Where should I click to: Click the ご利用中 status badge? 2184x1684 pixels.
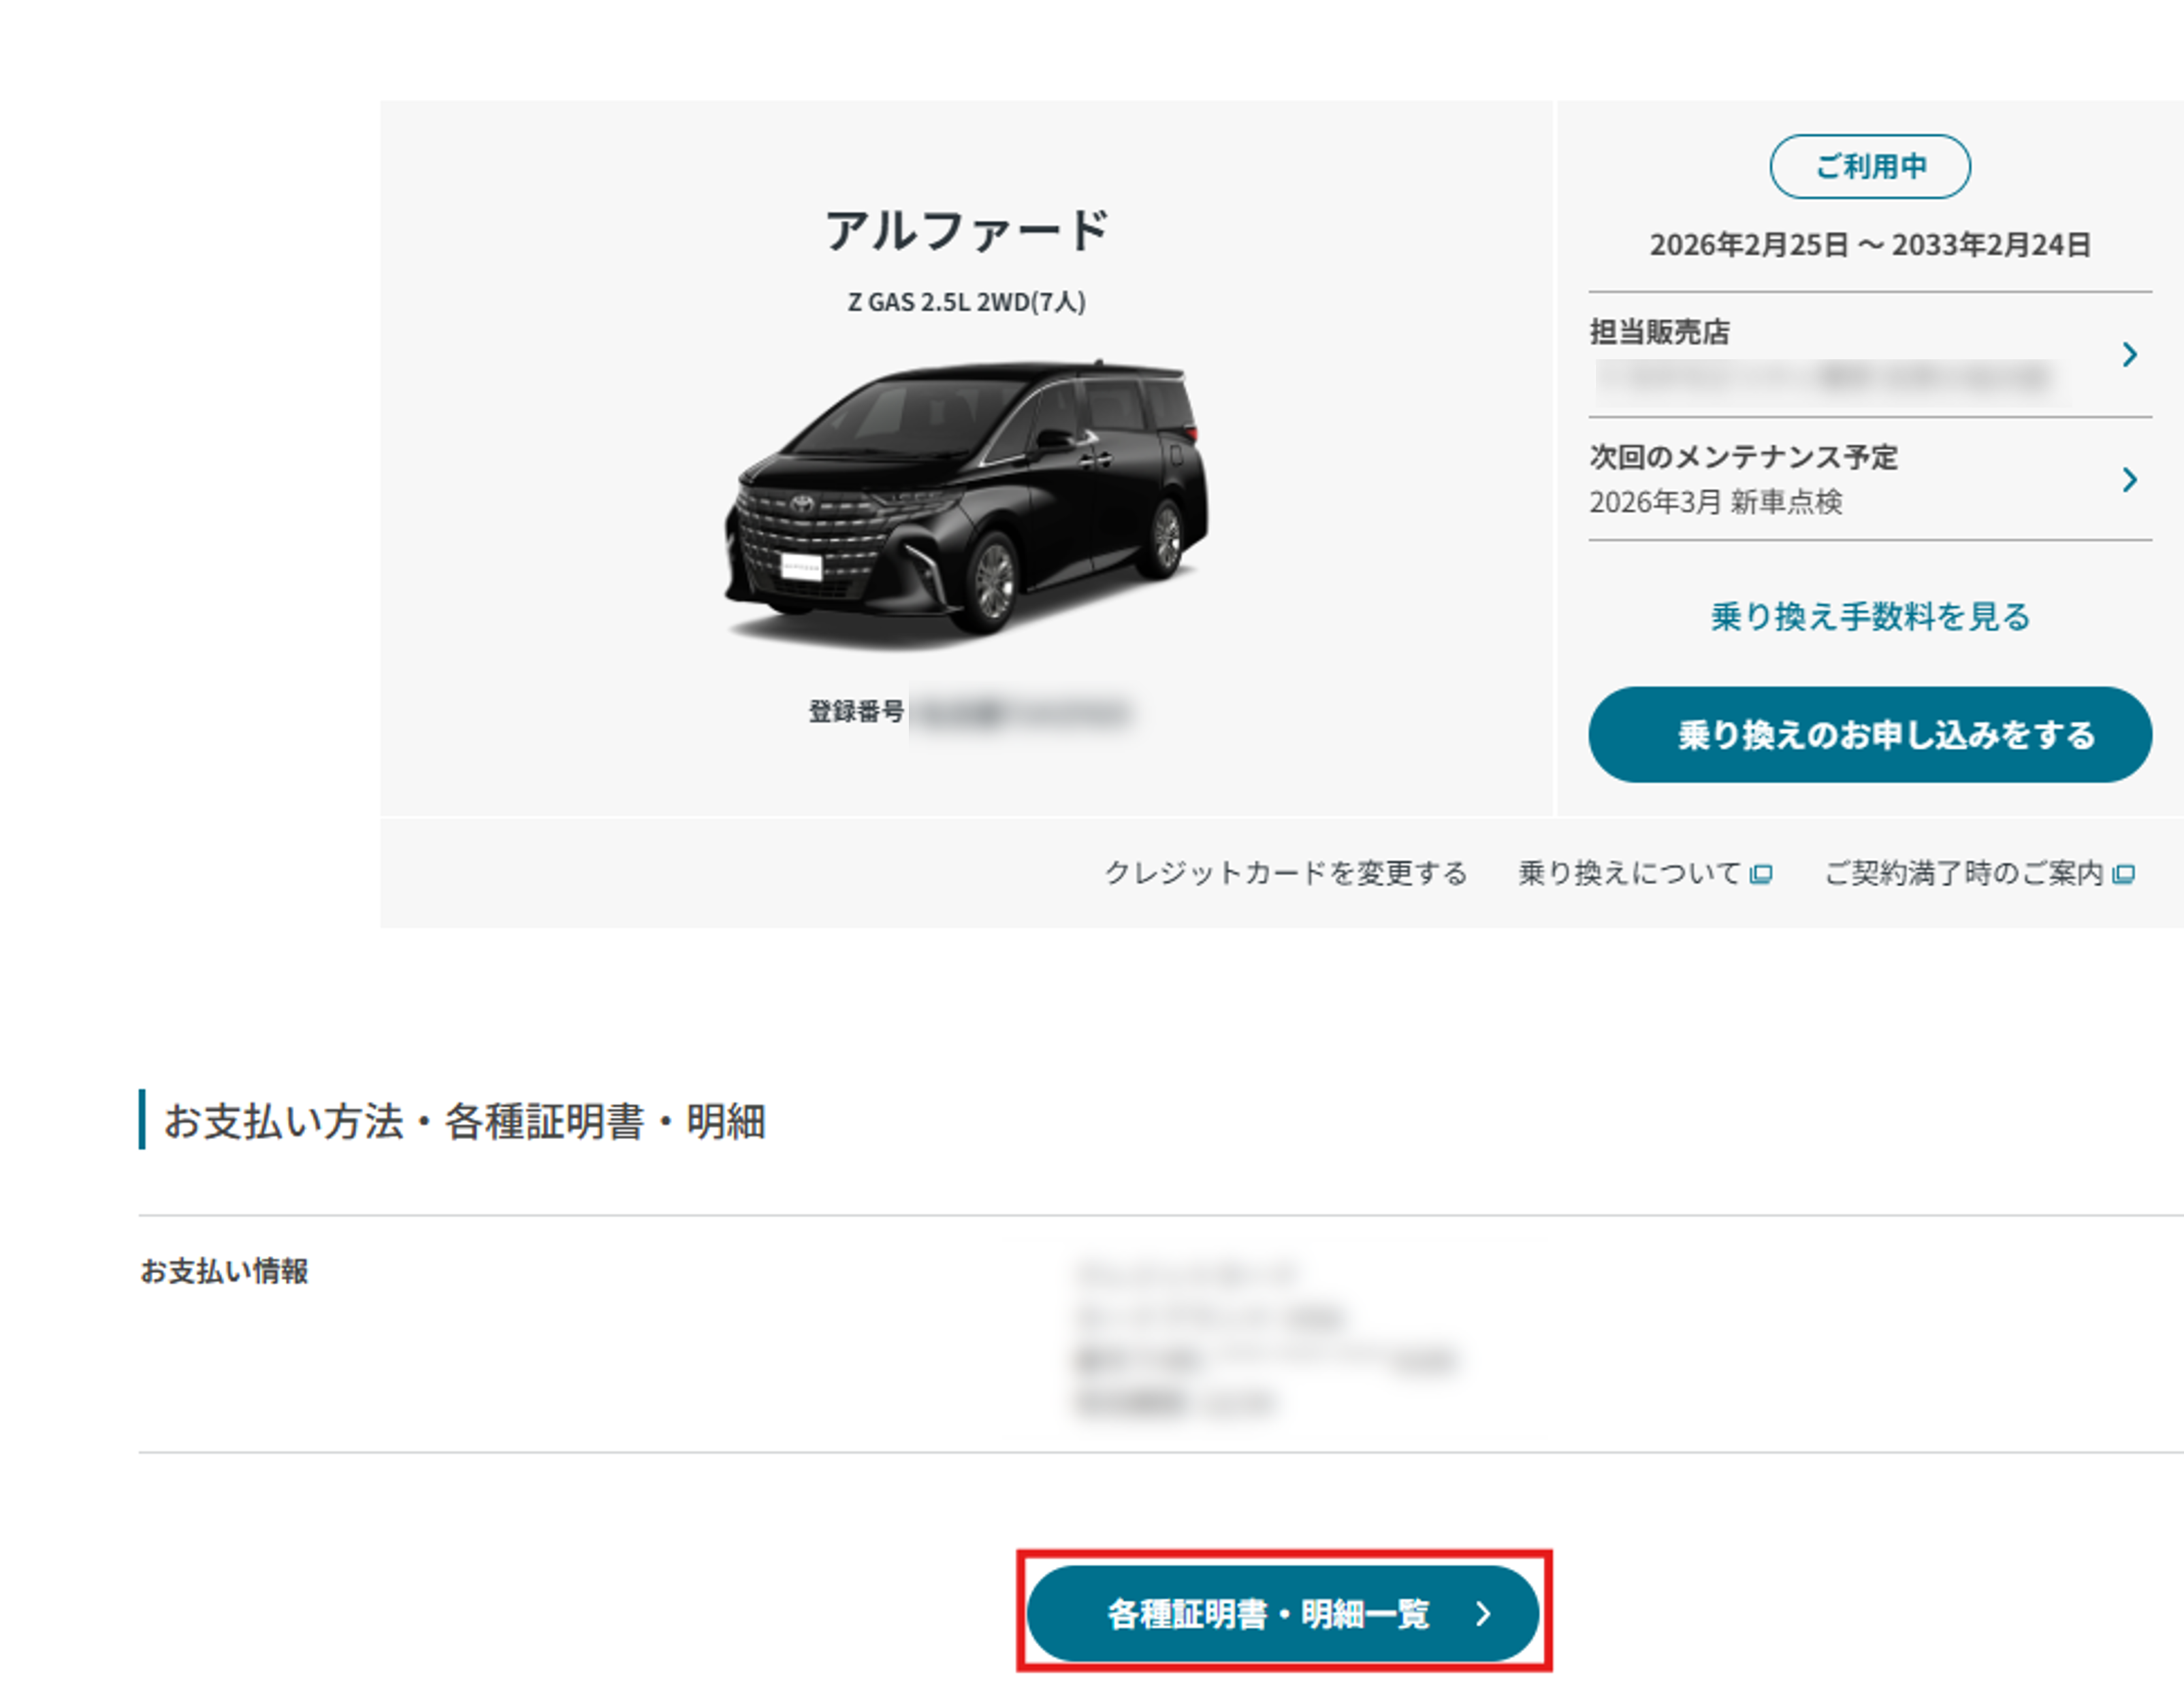1870,166
